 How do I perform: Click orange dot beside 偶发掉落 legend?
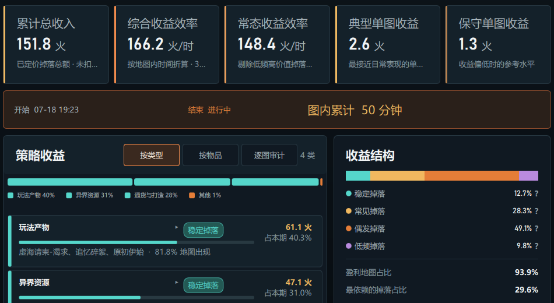(x=348, y=228)
